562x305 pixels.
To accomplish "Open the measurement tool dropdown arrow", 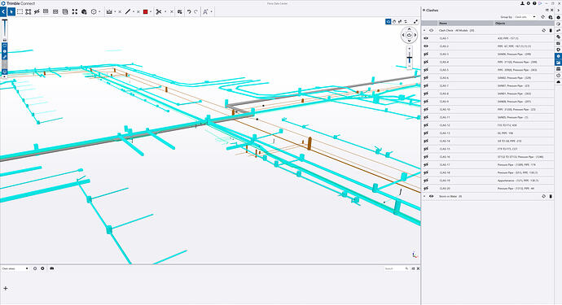I will point(115,12).
